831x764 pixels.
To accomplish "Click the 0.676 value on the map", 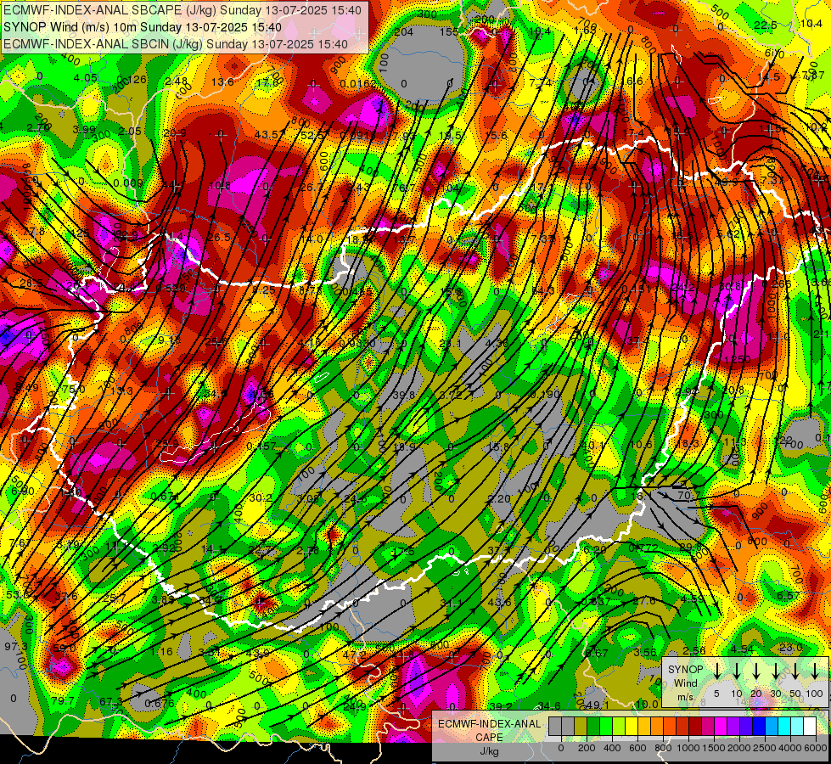I will 160,703.
